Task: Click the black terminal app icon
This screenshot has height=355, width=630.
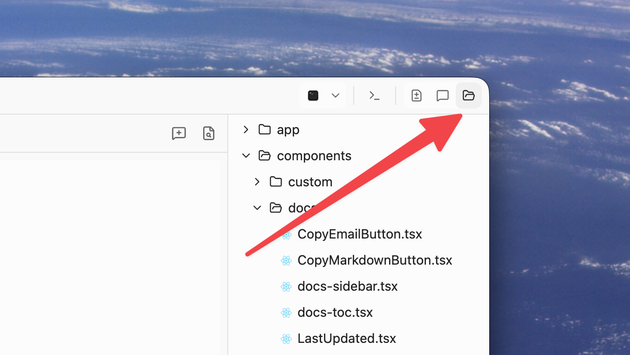Action: 313,96
